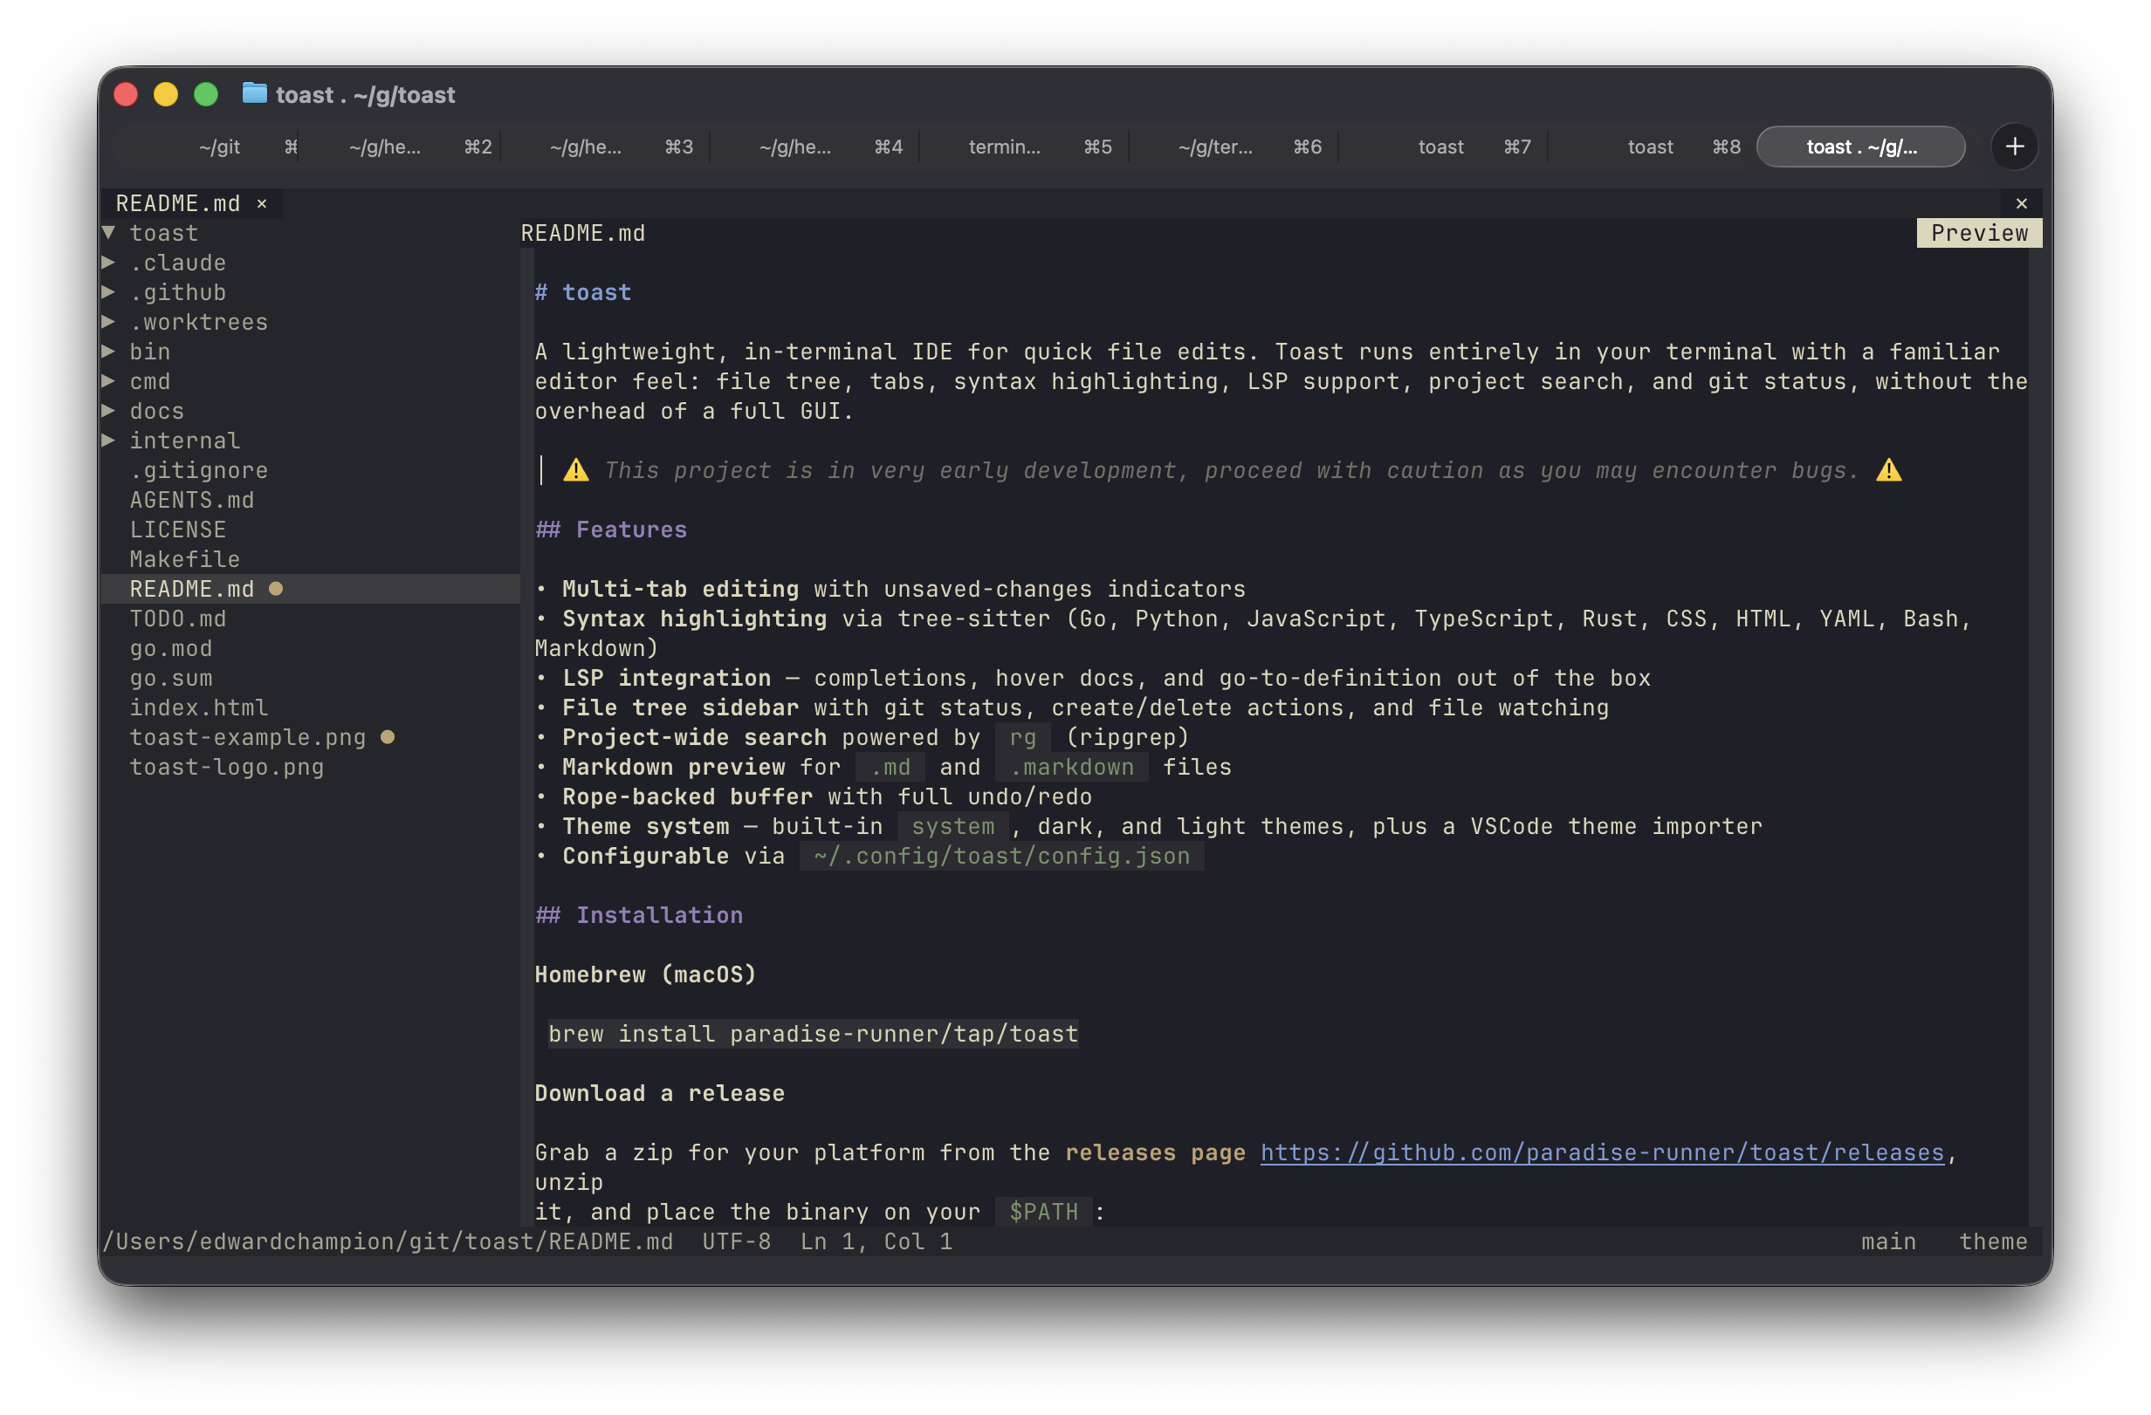This screenshot has width=2151, height=1415.
Task: Click the brew install command code block
Action: (813, 1034)
